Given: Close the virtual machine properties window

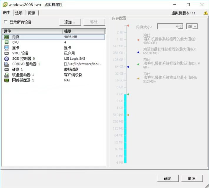Looking at the screenshot, I should tap(202, 5).
